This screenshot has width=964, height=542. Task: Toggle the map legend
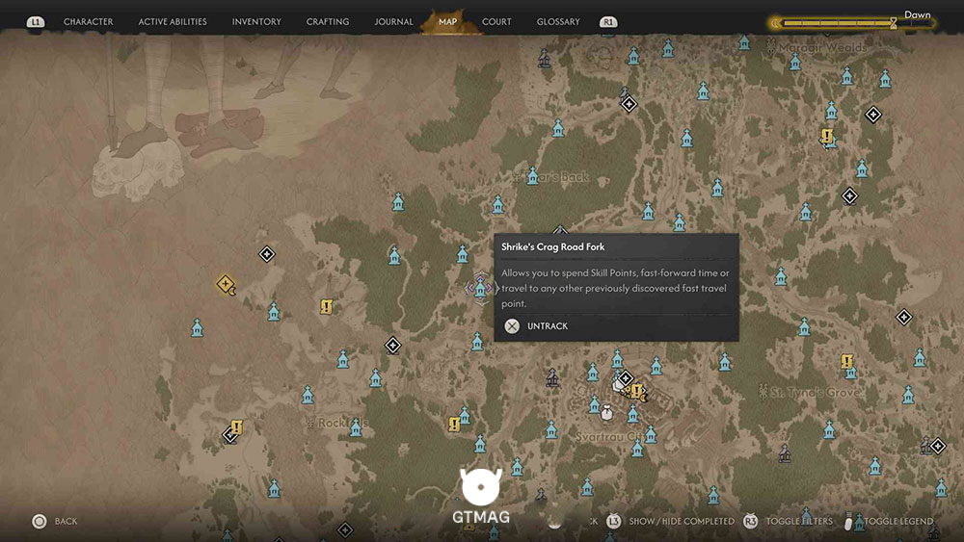point(898,521)
